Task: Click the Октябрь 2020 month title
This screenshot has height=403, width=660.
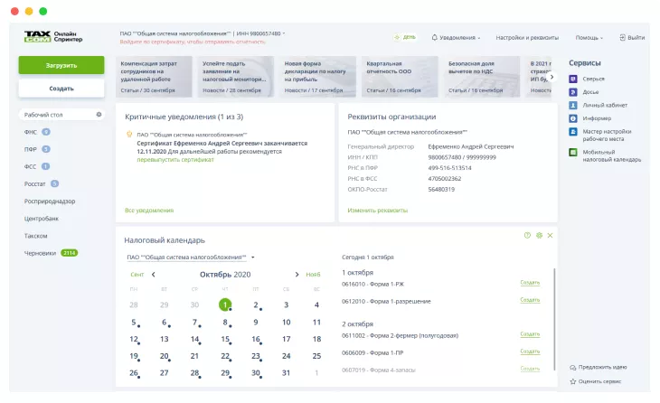Action: [225, 275]
